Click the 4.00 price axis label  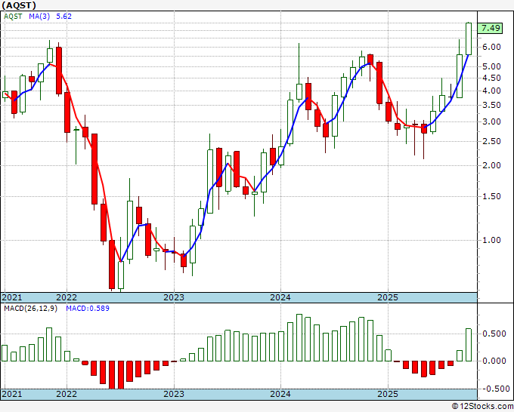(x=491, y=91)
